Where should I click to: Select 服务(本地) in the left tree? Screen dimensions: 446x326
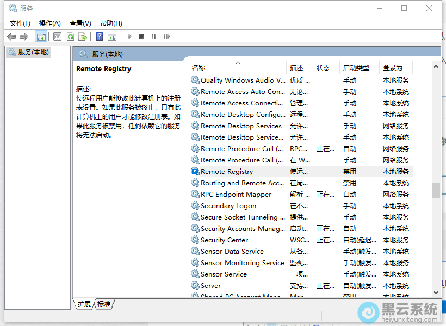click(x=33, y=52)
